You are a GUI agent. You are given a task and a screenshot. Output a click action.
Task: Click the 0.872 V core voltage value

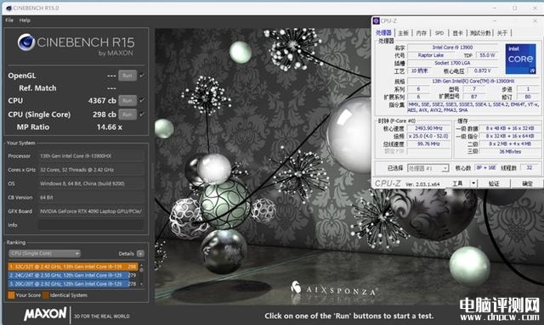[x=483, y=70]
